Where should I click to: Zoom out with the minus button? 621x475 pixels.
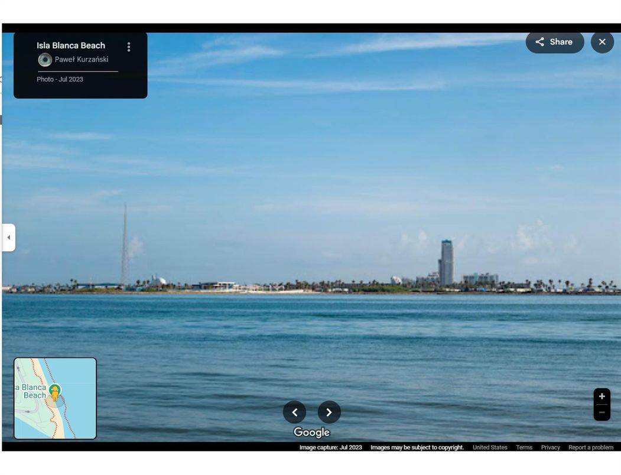click(x=602, y=412)
